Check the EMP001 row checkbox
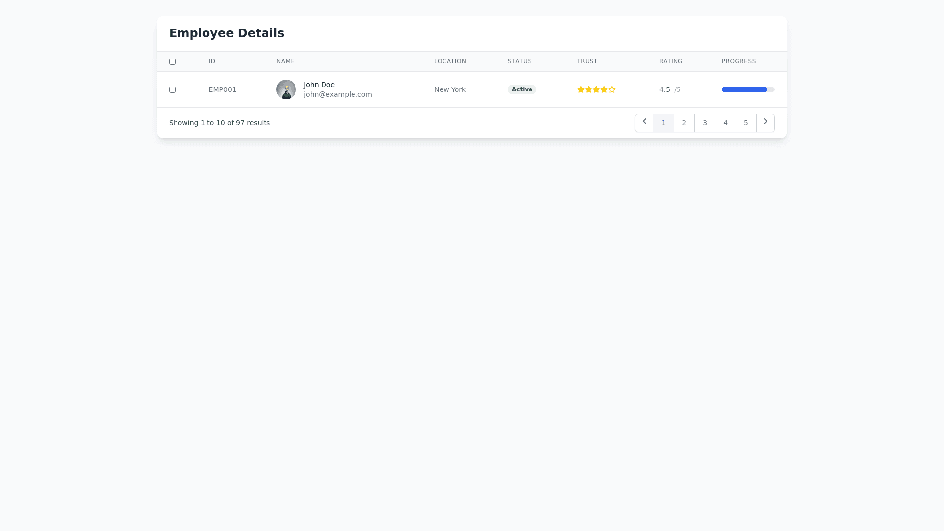The image size is (944, 531). (172, 89)
